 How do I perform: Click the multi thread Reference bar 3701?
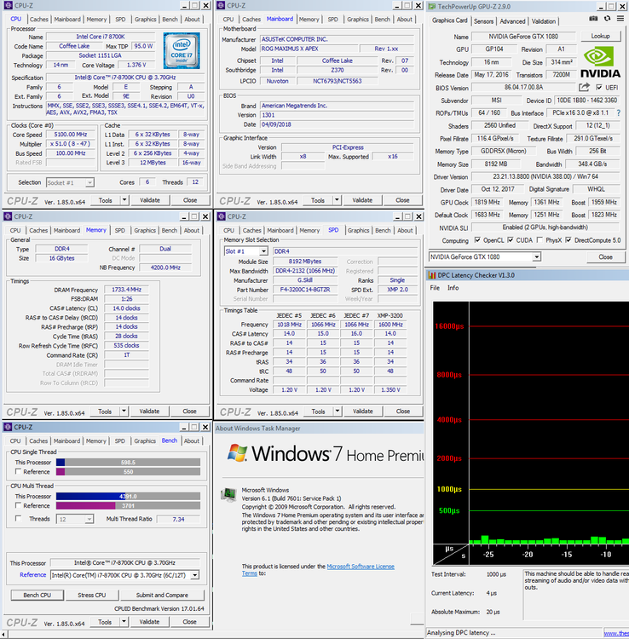pyautogui.click(x=128, y=505)
